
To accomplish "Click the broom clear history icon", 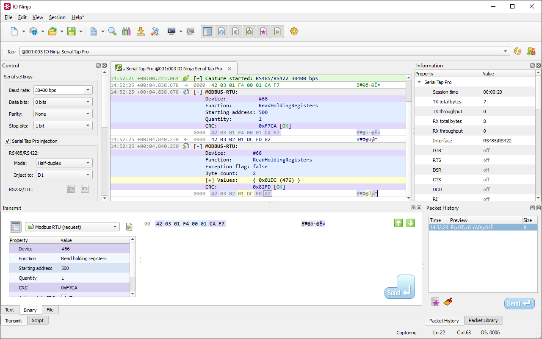I will (448, 302).
